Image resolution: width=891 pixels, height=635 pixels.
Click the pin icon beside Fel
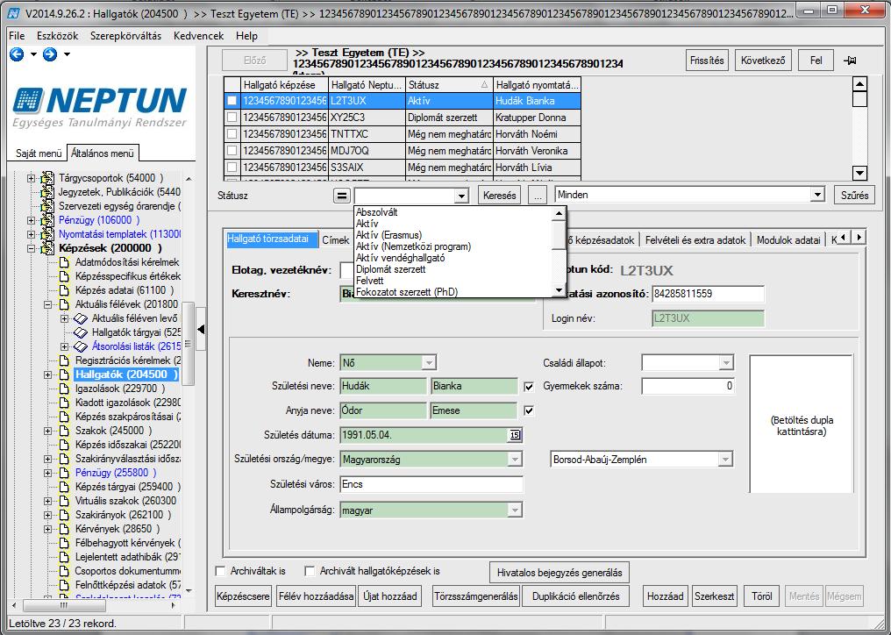(850, 61)
